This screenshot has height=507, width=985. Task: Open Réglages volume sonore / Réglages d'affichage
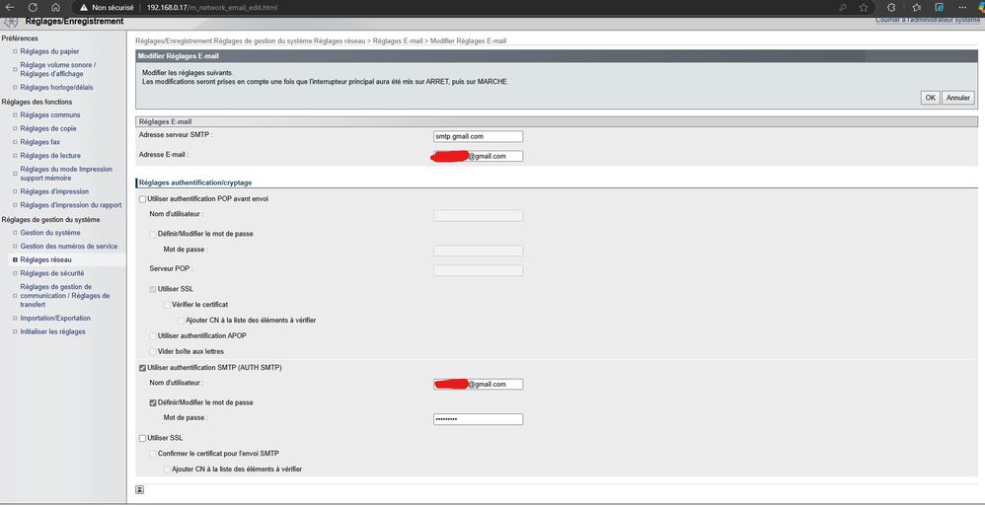tap(58, 69)
